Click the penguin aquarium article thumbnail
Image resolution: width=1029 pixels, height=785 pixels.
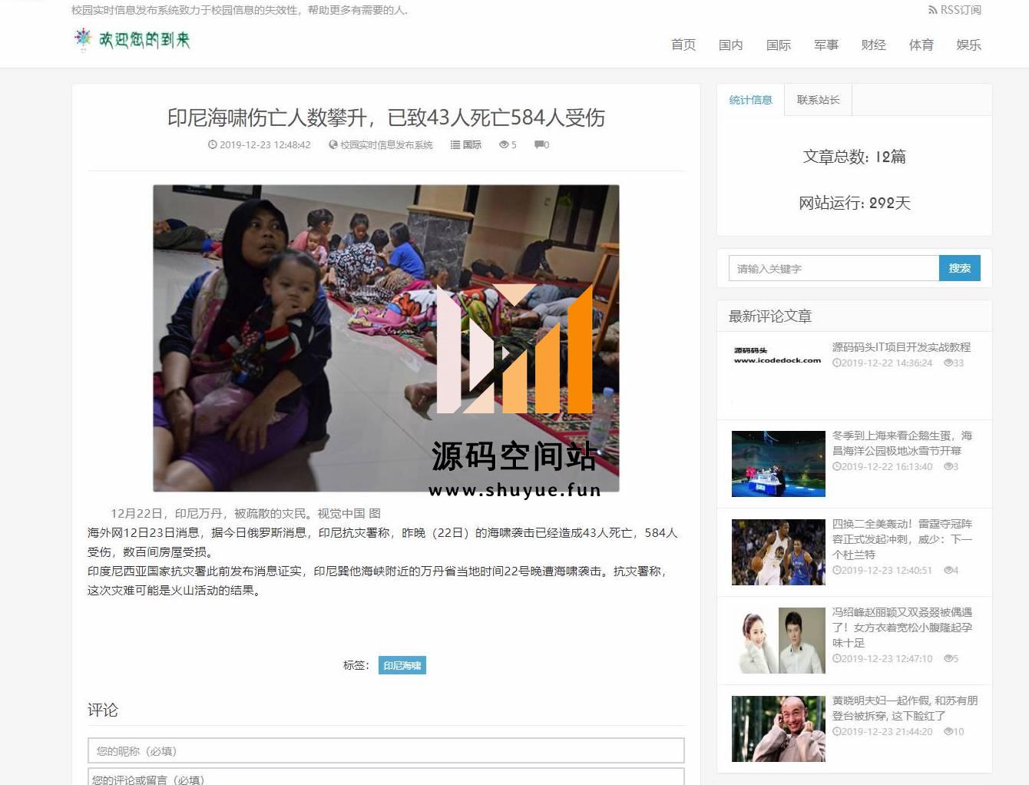tap(778, 464)
